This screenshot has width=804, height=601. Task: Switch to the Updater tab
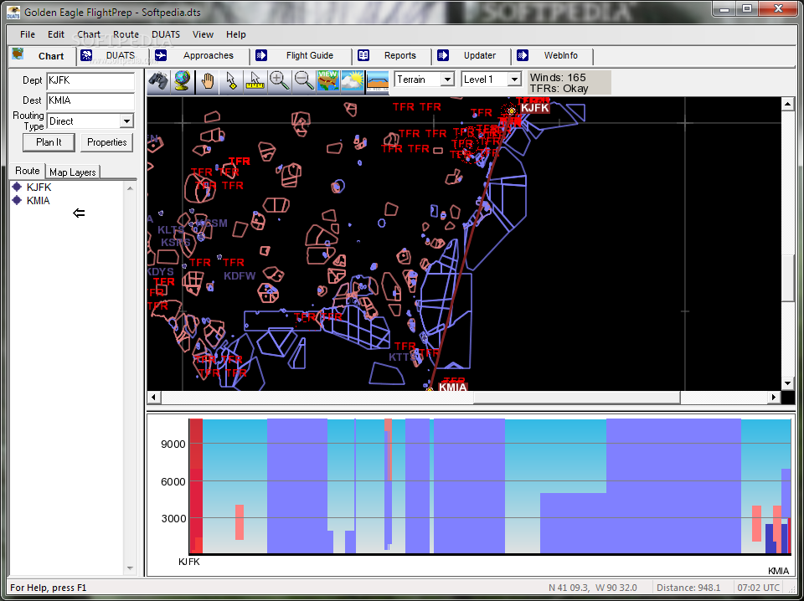click(472, 55)
